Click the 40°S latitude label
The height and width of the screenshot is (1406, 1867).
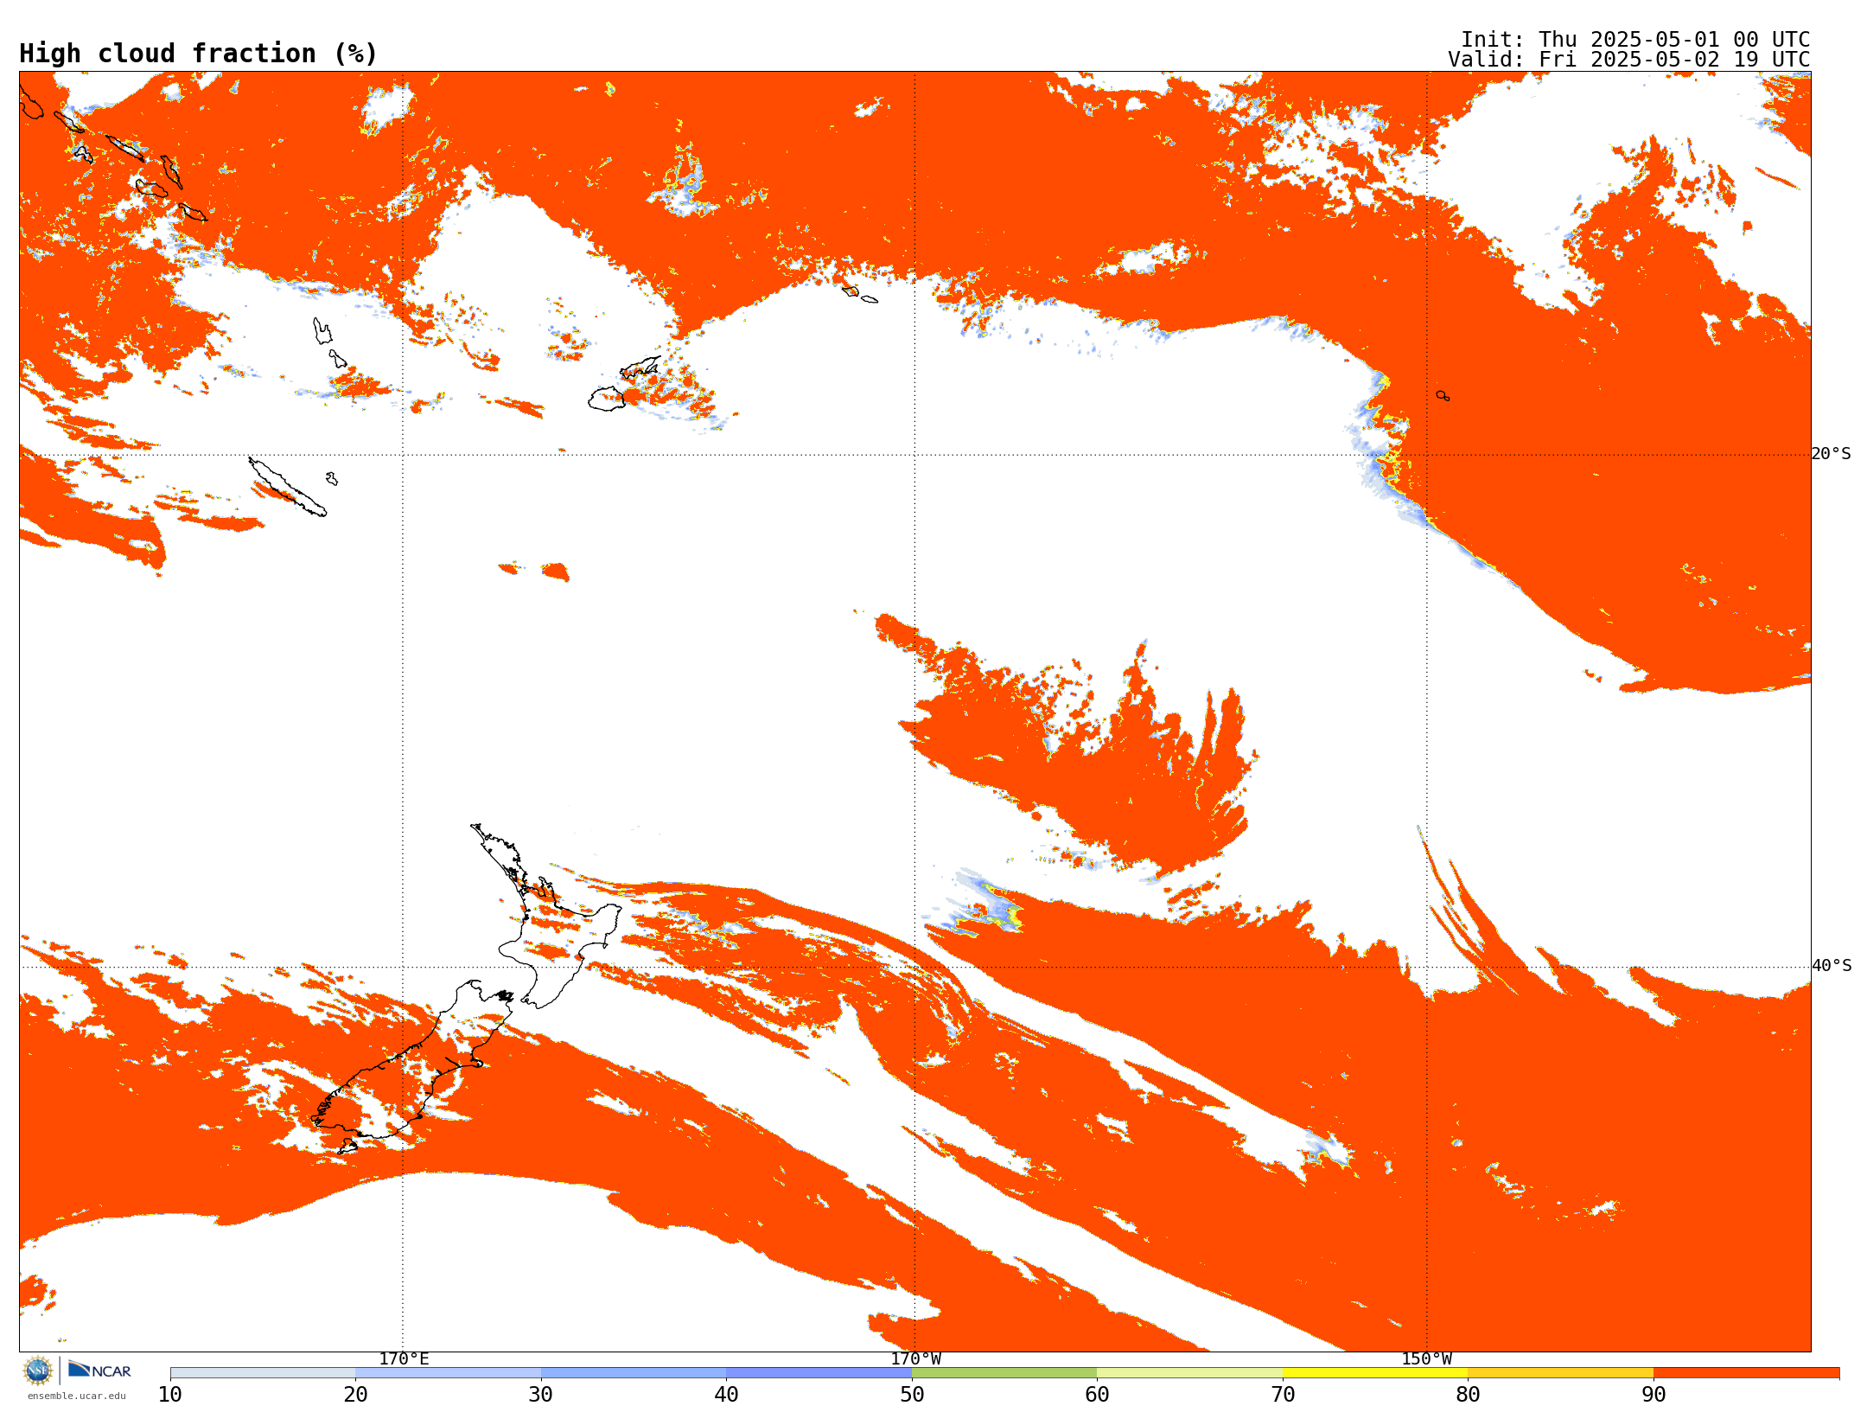[1832, 966]
